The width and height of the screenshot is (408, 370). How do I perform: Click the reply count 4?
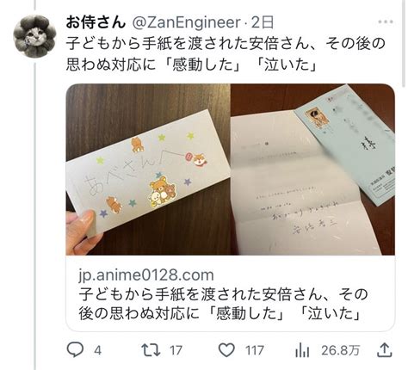click(97, 350)
